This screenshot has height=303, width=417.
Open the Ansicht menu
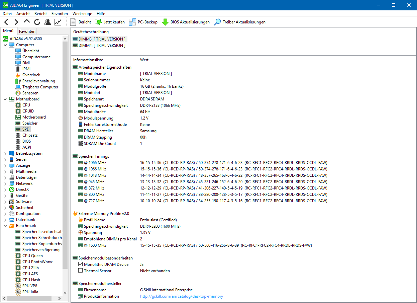click(x=23, y=14)
